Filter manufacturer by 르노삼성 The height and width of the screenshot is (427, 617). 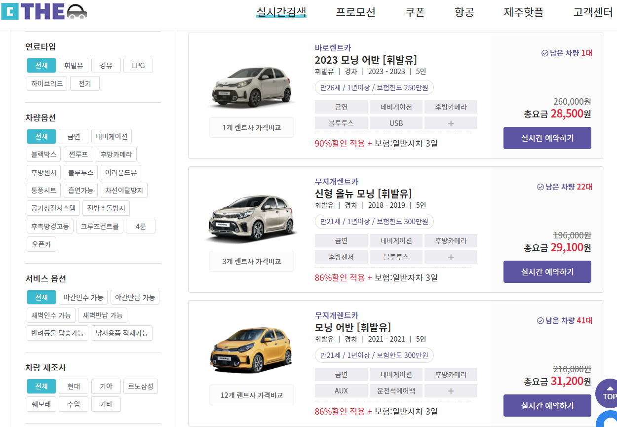click(141, 386)
